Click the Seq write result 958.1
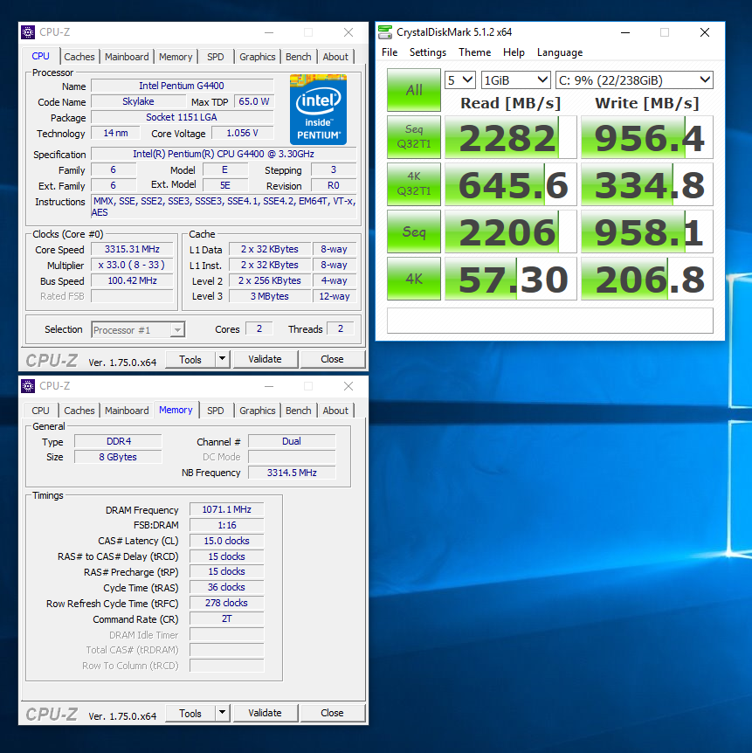 click(647, 231)
